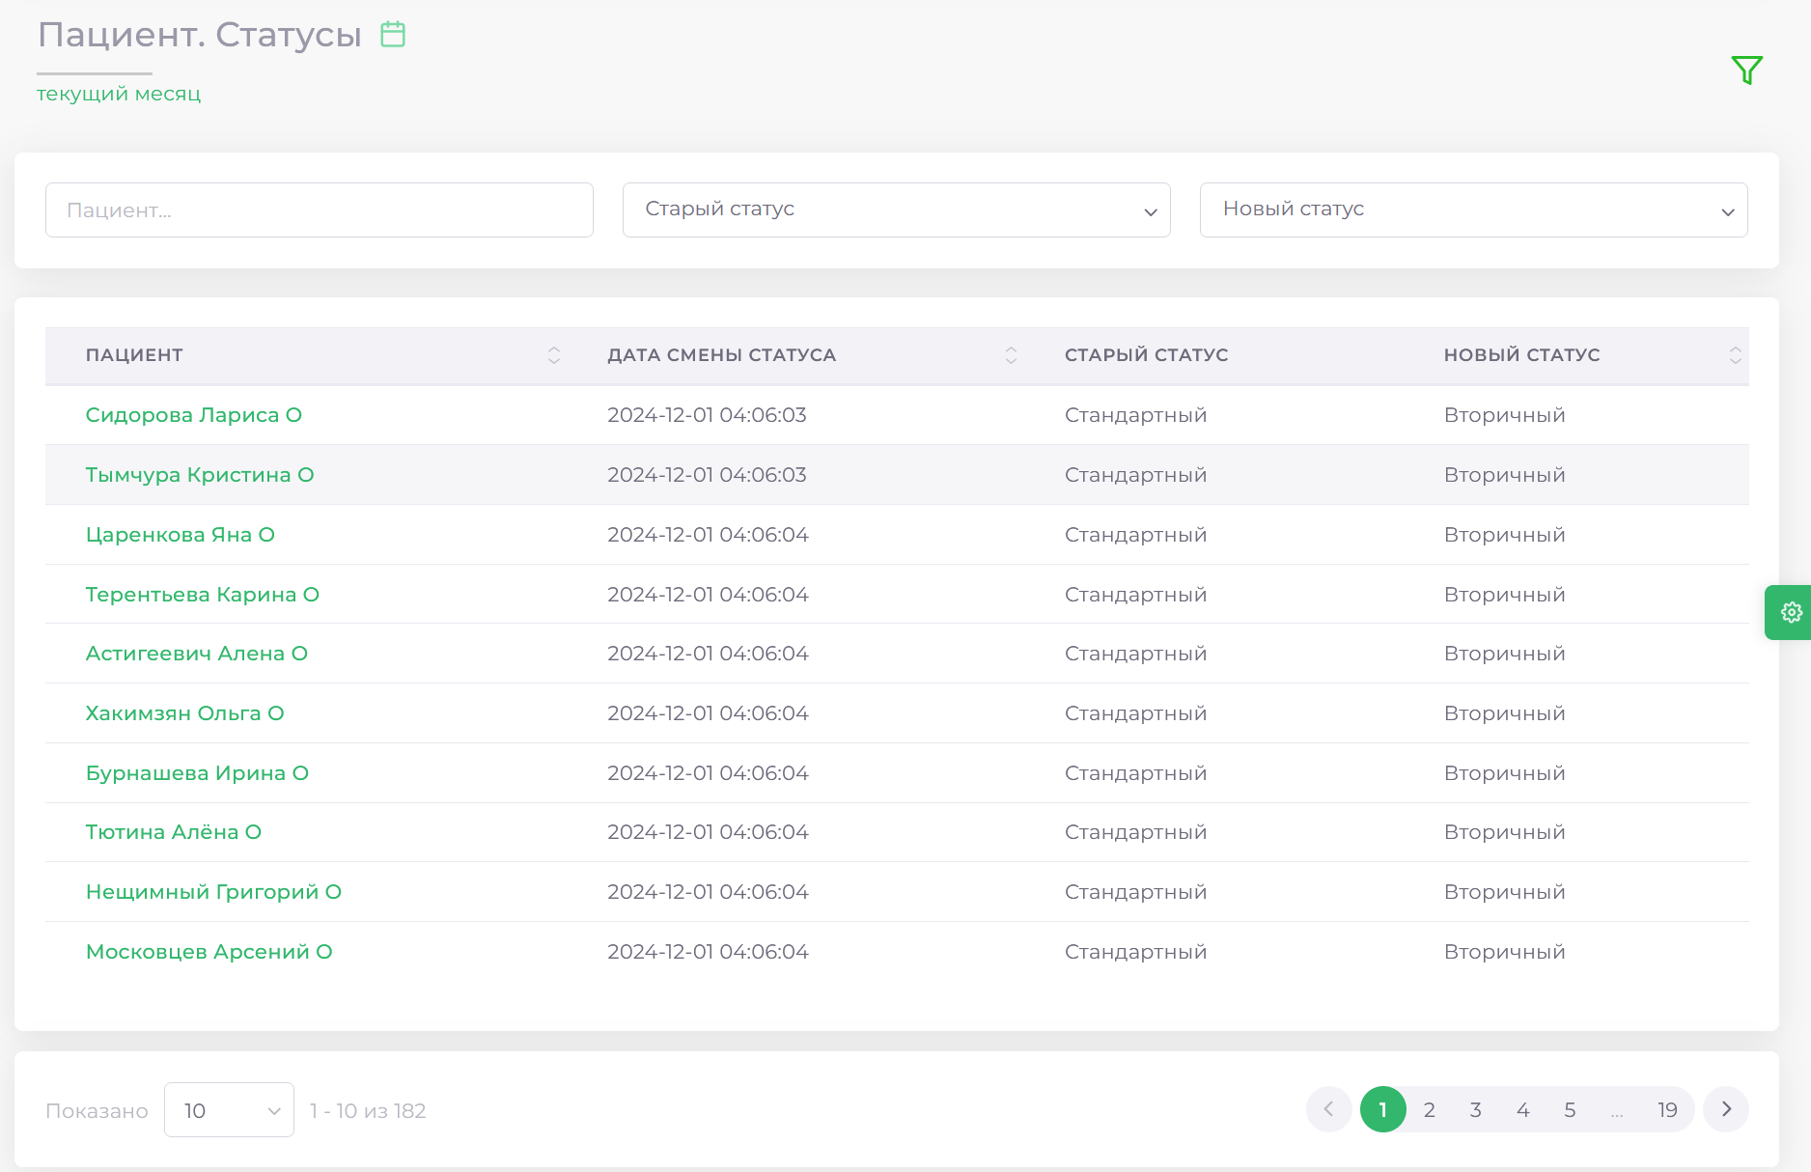
Task: Click the Пациент search input field
Action: (x=319, y=209)
